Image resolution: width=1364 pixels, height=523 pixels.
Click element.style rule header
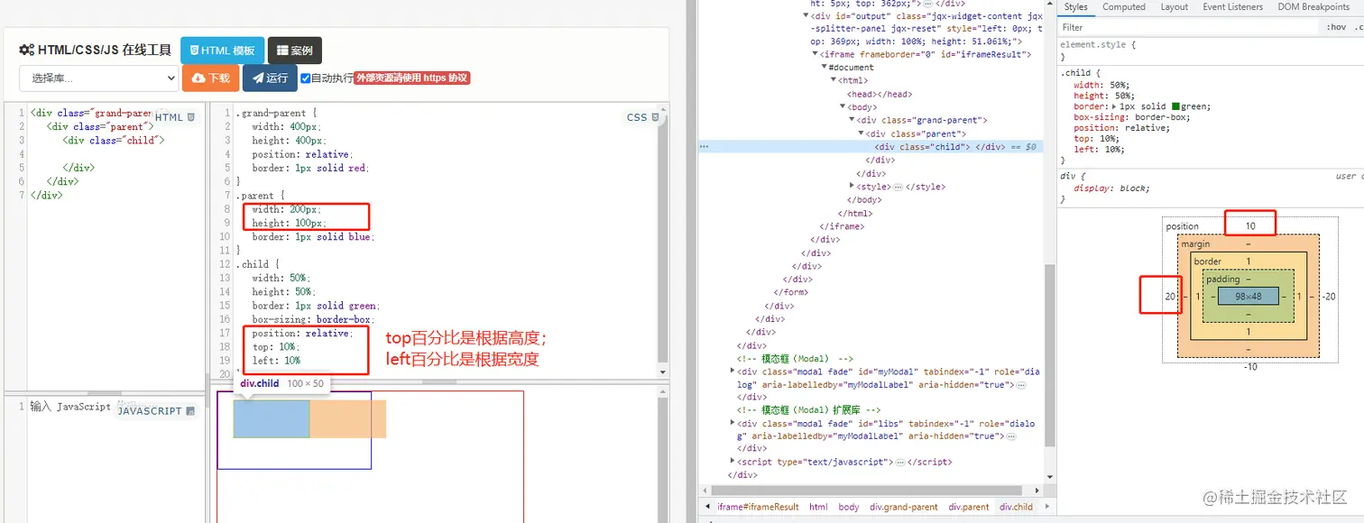point(1098,43)
